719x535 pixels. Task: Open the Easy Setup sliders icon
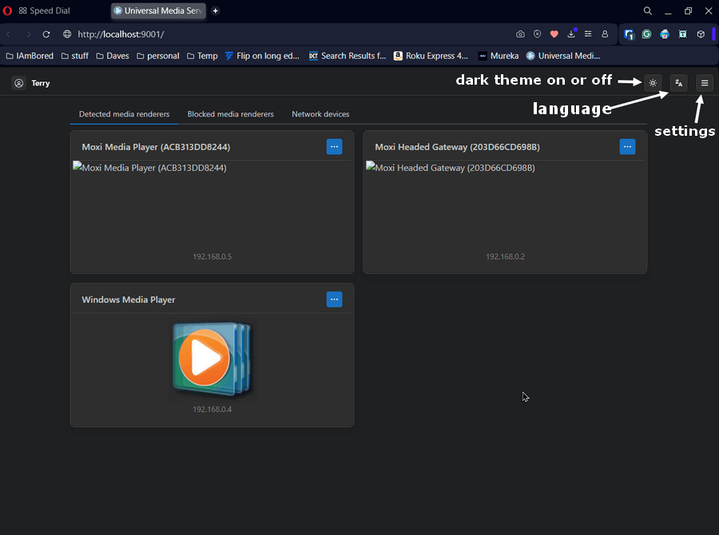pyautogui.click(x=588, y=34)
